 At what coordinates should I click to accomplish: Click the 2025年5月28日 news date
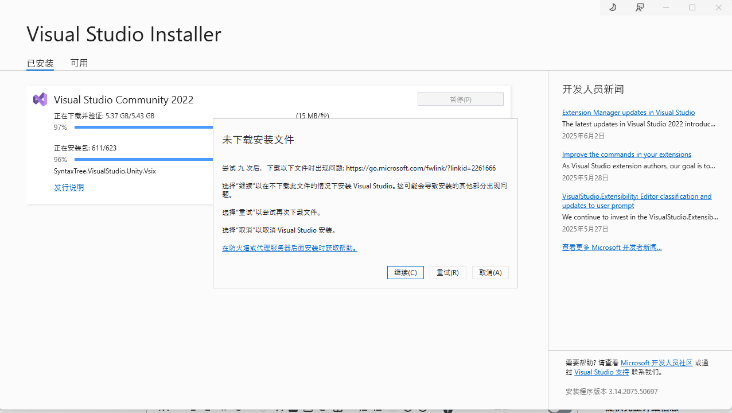[x=585, y=178]
